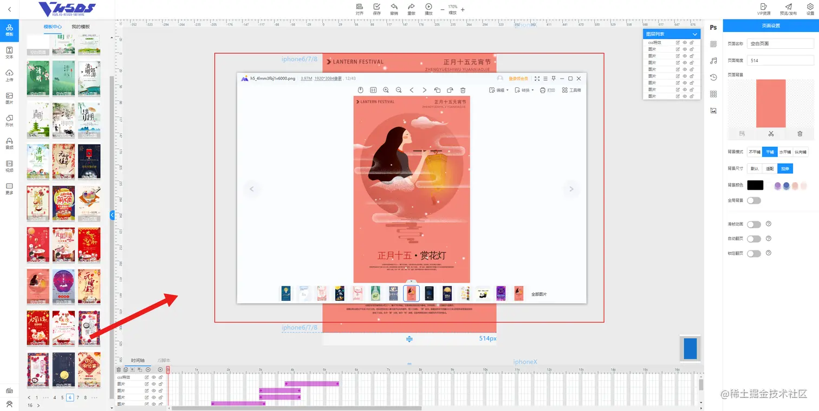Undo with the 撤销 icon
The image size is (819, 411).
tap(394, 7)
